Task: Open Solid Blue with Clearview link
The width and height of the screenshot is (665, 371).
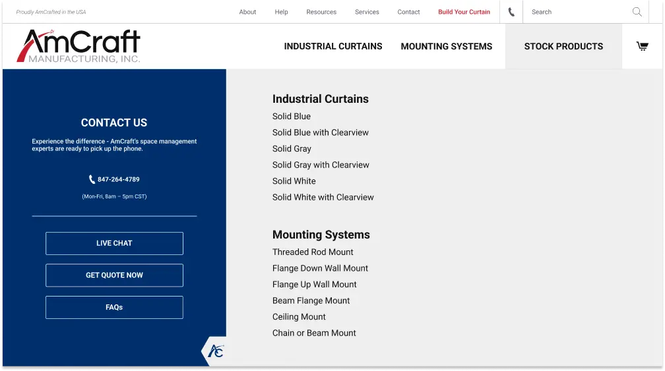Action: [x=320, y=132]
